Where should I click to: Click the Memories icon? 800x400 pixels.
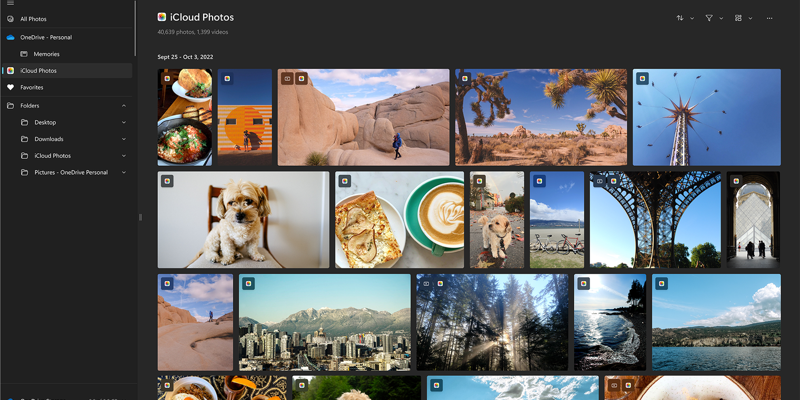(24, 54)
